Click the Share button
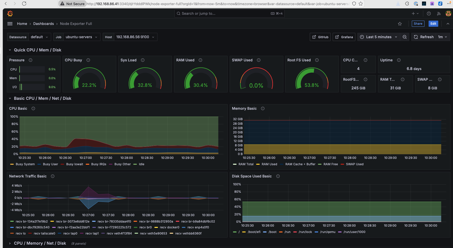Screen dimensions: 453x248 click(418, 23)
